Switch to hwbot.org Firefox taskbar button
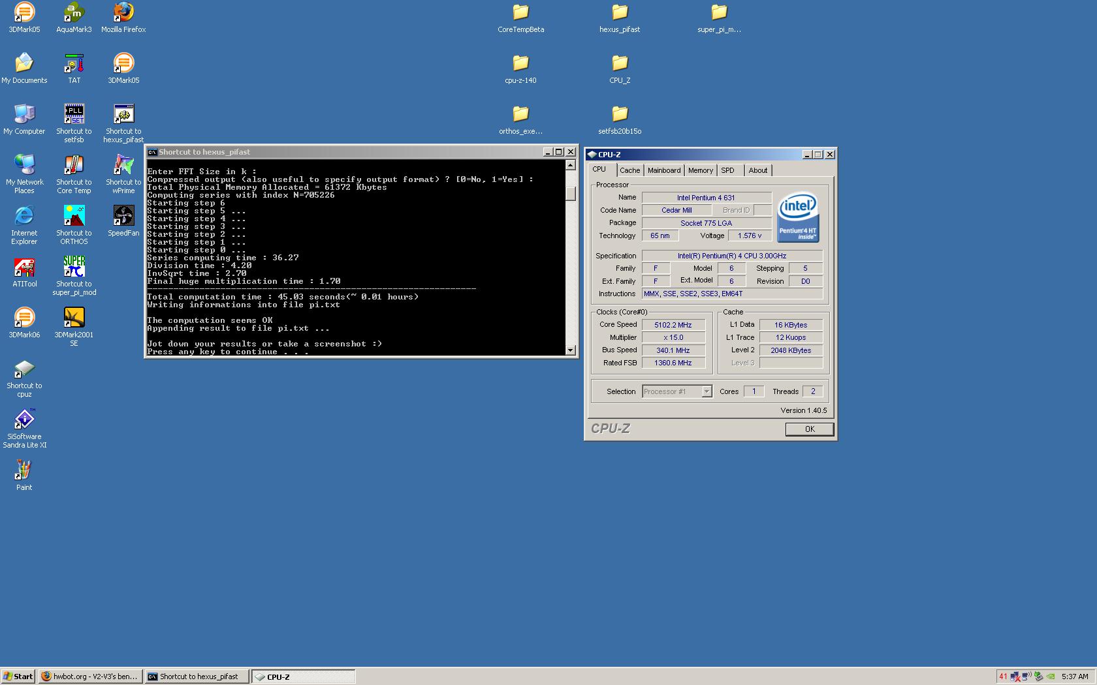1097x685 pixels. coord(90,677)
